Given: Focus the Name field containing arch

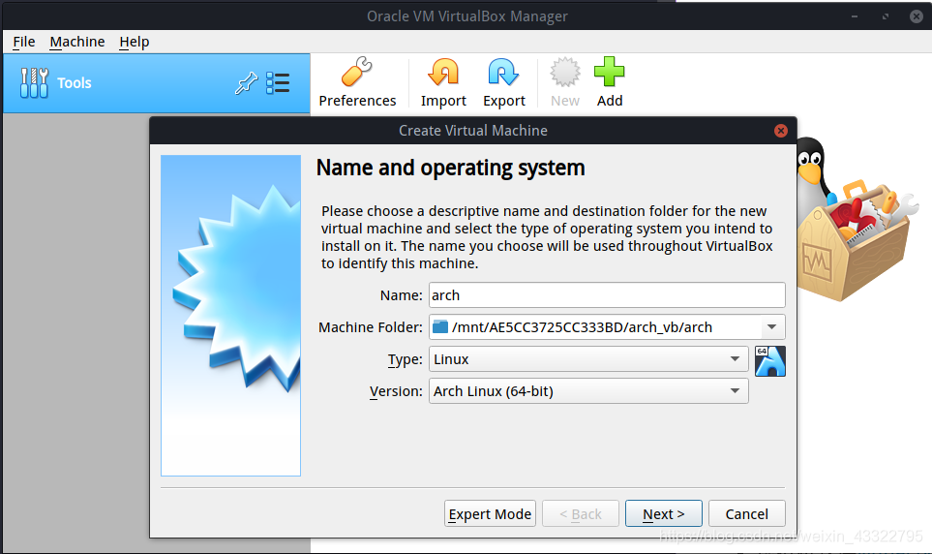Looking at the screenshot, I should click(x=607, y=295).
